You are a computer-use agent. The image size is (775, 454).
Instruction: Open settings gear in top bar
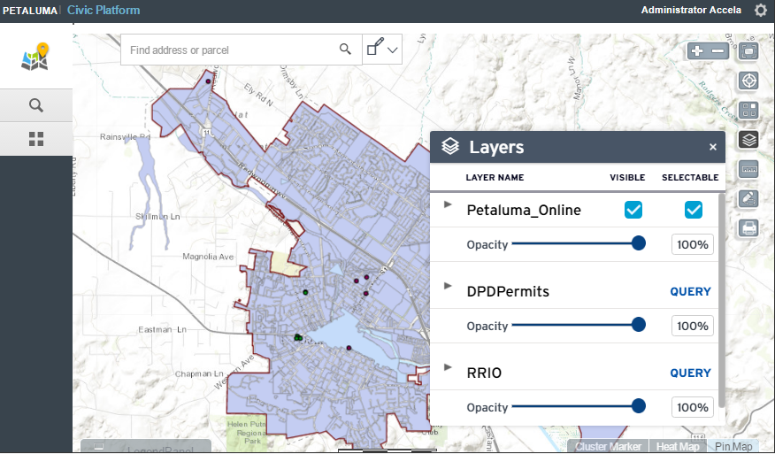point(761,11)
